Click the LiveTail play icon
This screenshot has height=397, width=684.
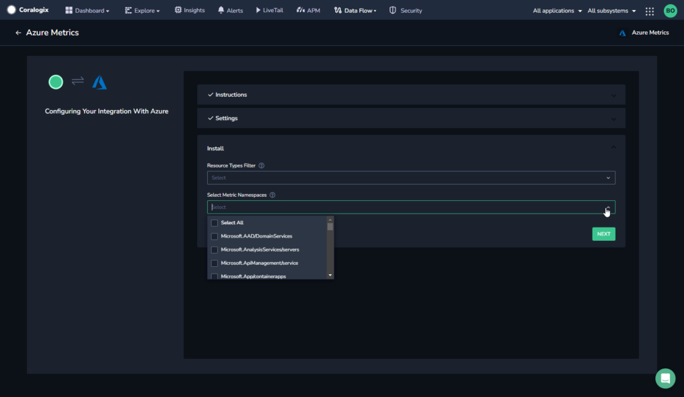coord(259,10)
